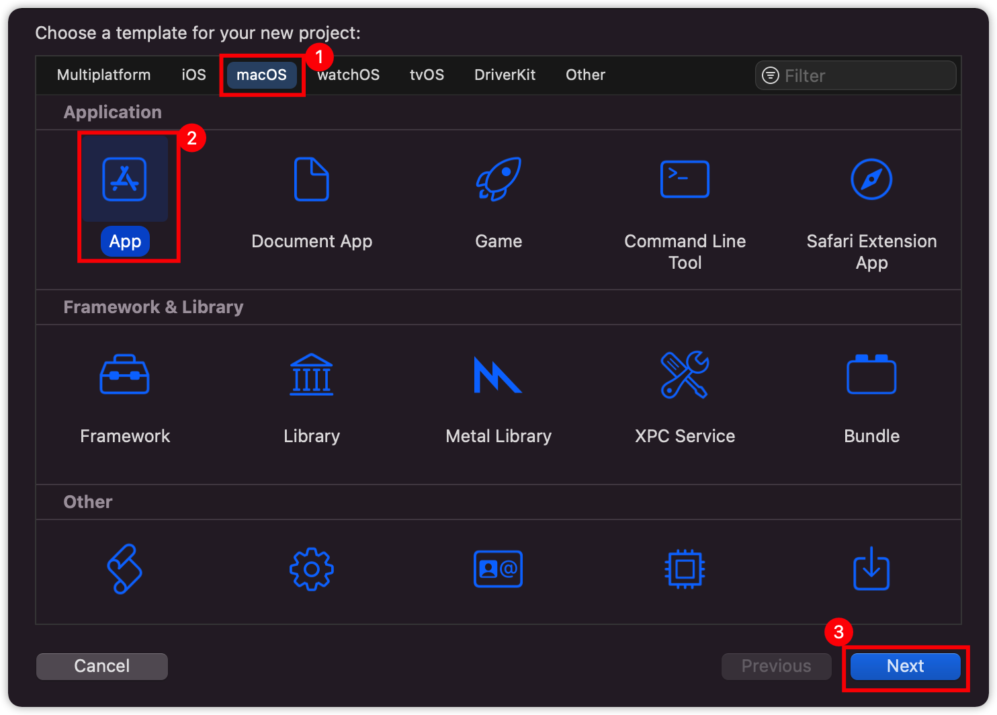Choose the Document App template

tap(312, 179)
